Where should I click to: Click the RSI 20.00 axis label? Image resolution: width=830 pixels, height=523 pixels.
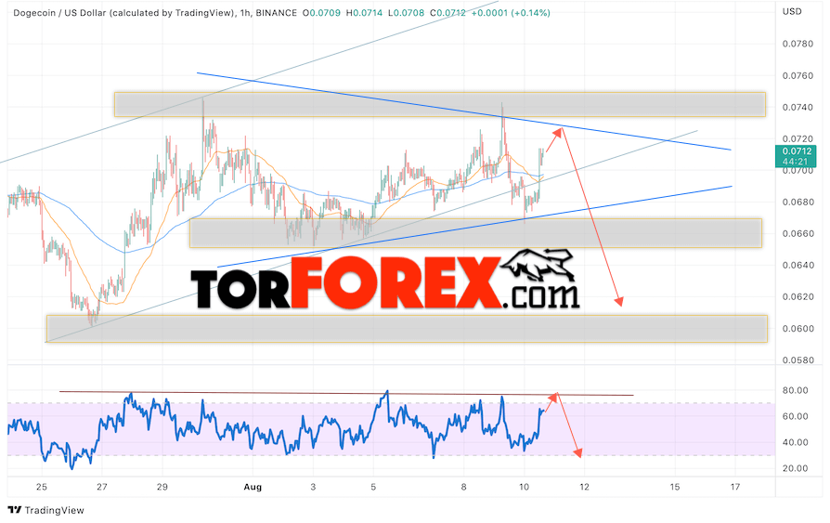(795, 468)
